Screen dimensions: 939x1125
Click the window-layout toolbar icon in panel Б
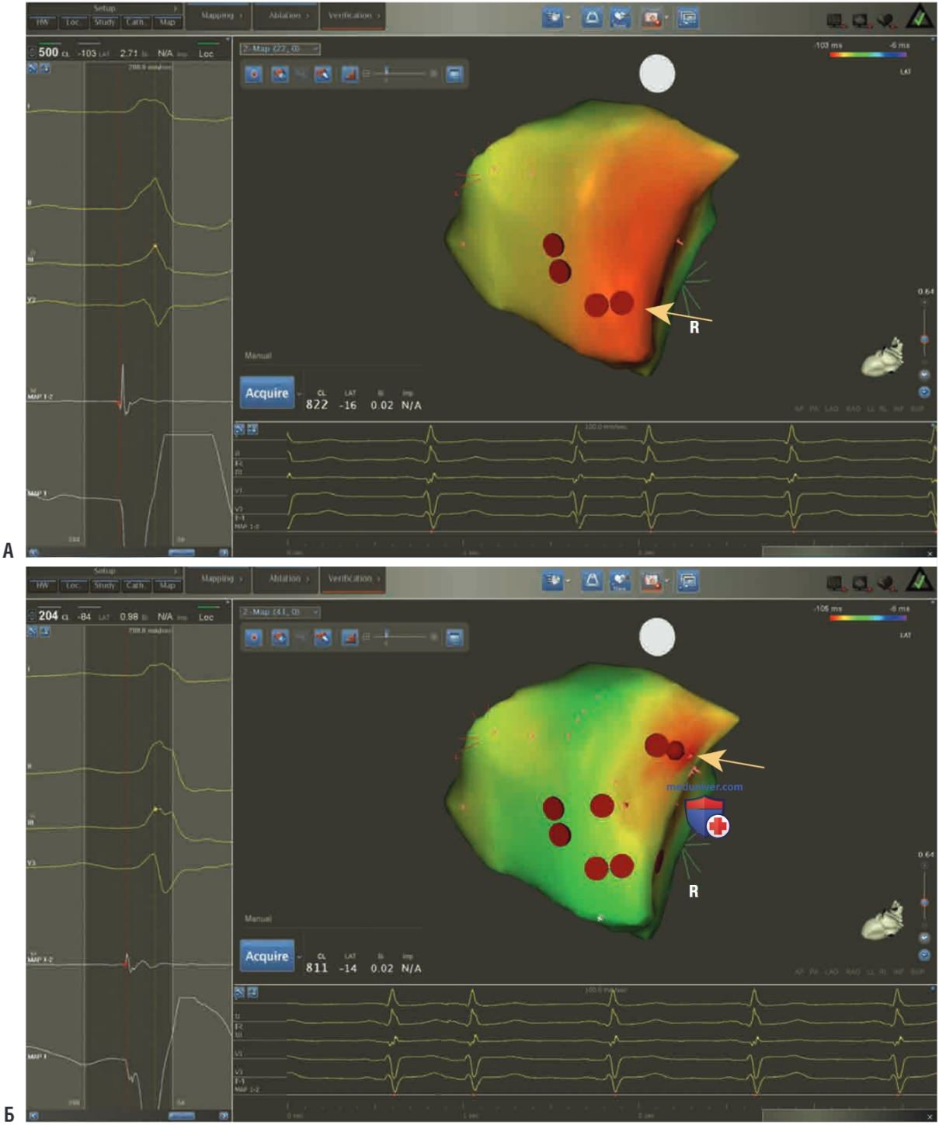click(x=454, y=637)
